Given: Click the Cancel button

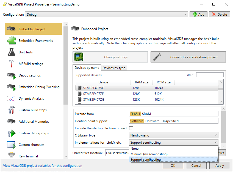Looking at the screenshot, I should 196,166.
